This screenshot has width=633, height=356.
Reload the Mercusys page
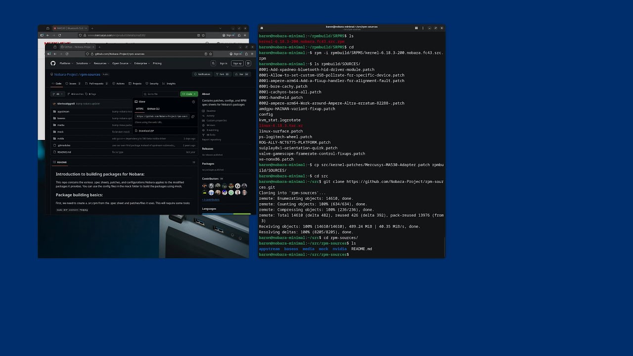pos(59,35)
